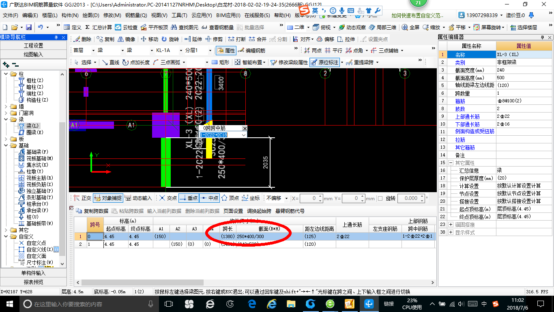
Task: Run 汇总计算 summary calculation
Action: click(98, 27)
